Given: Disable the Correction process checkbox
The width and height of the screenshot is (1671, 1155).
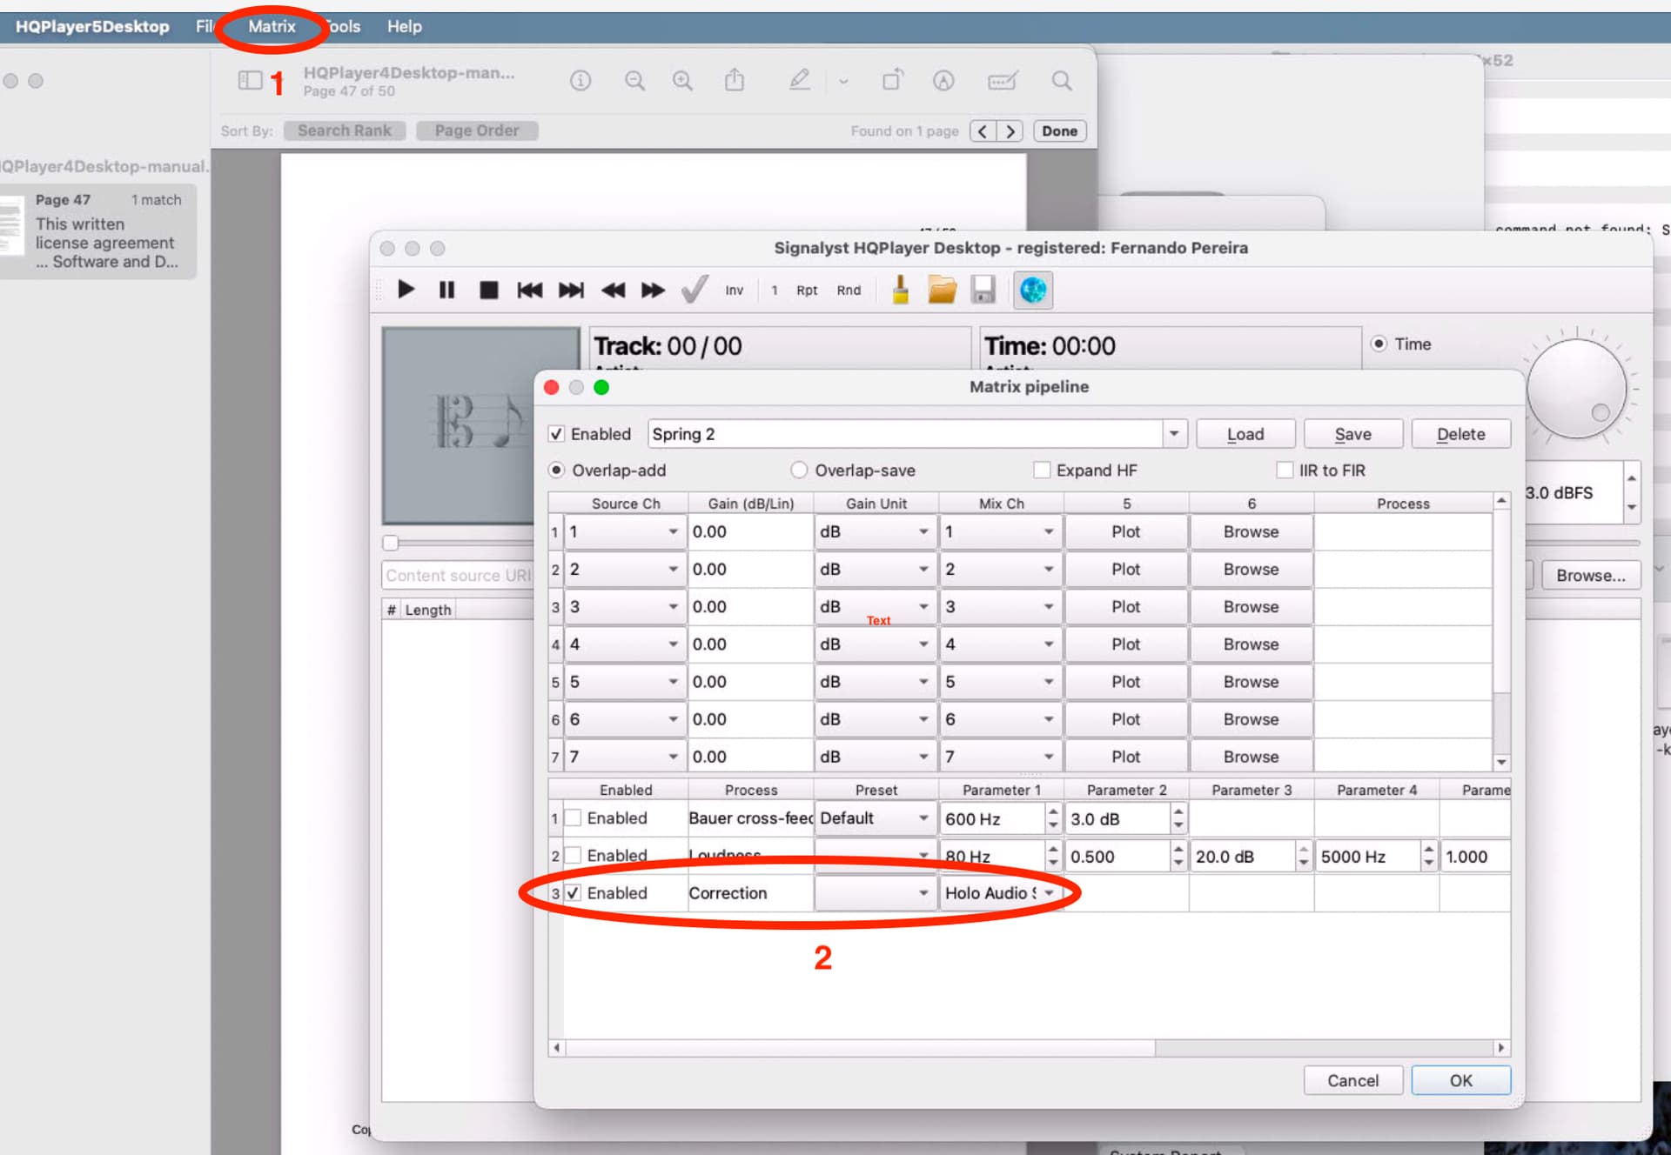Looking at the screenshot, I should point(574,892).
